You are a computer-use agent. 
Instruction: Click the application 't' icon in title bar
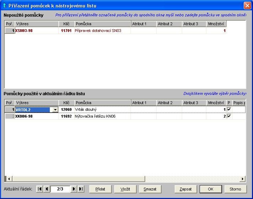(5, 6)
